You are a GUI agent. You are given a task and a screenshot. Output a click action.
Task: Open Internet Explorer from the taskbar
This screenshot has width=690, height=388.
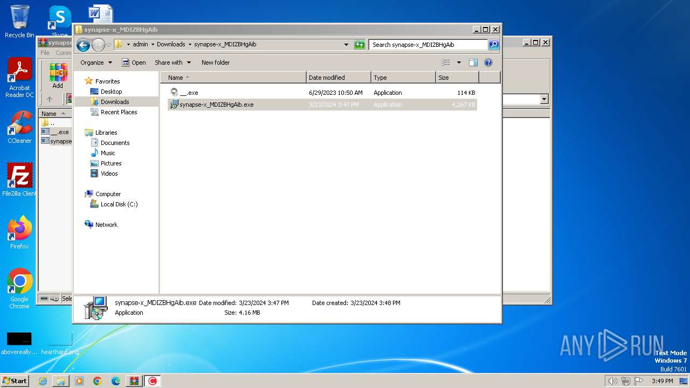[43, 381]
